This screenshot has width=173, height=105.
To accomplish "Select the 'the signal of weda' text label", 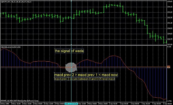I will [x=69, y=51].
